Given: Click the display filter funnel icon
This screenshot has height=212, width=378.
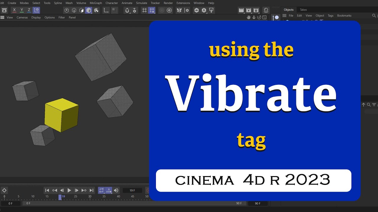Looking at the screenshot, I should pyautogui.click(x=211, y=10).
